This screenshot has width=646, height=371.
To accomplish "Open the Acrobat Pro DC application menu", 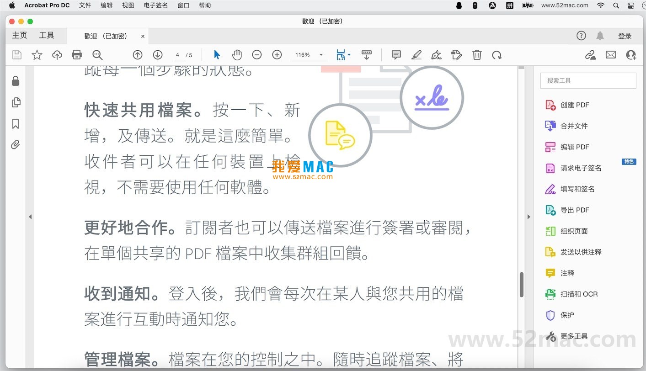I will click(48, 5).
